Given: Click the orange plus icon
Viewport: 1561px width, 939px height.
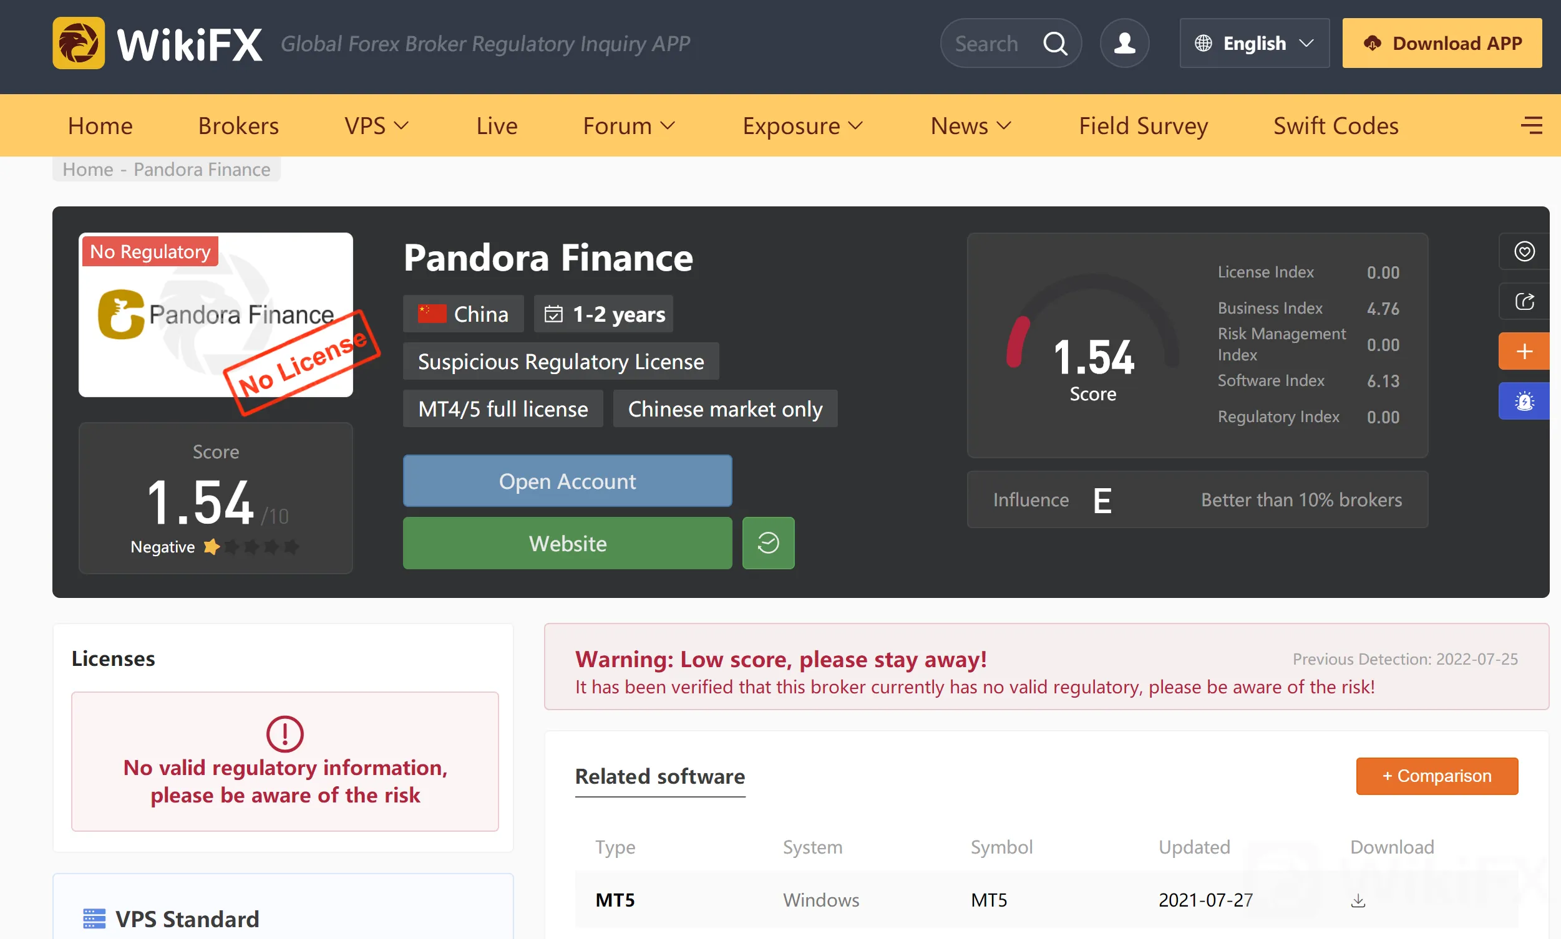Looking at the screenshot, I should pos(1524,351).
